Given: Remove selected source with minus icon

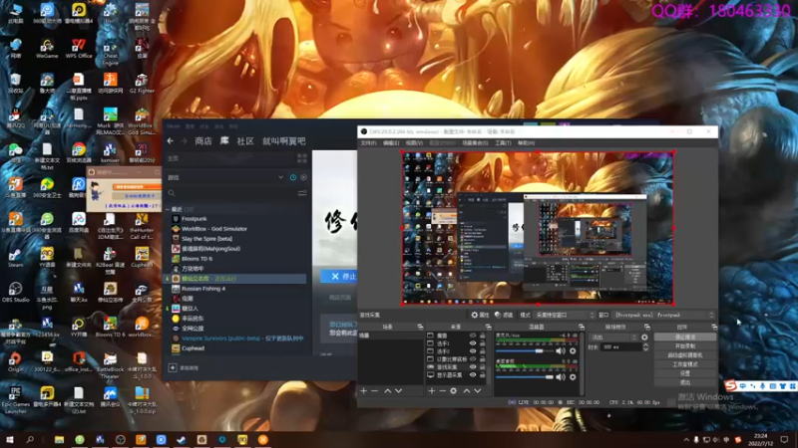Looking at the screenshot, I should pyautogui.click(x=442, y=391).
